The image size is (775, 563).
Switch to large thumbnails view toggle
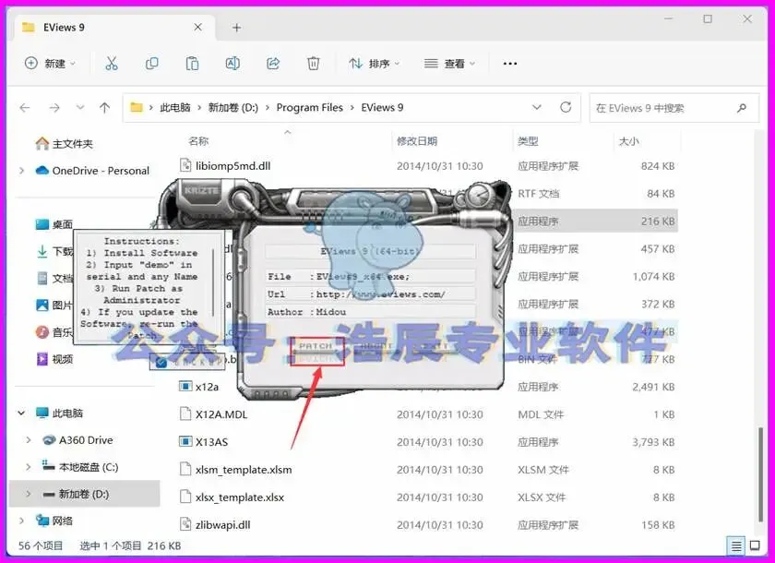(755, 545)
